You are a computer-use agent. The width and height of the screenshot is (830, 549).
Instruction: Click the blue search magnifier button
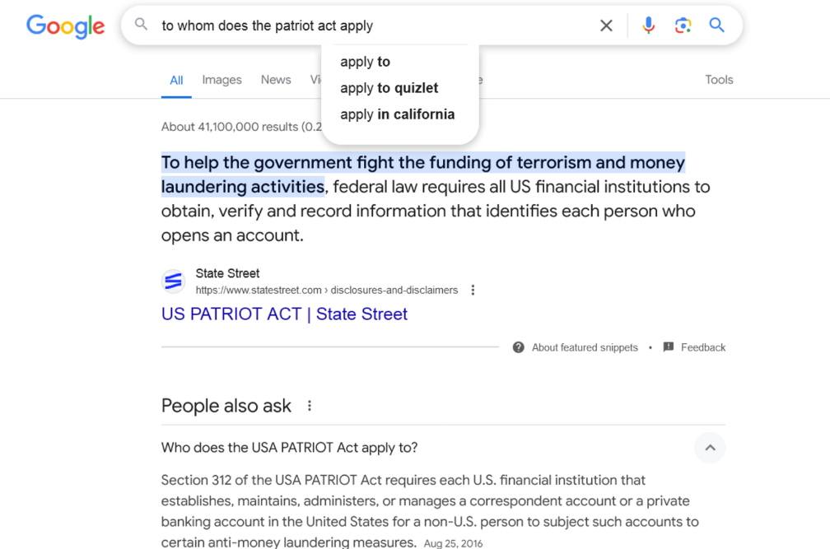717,26
